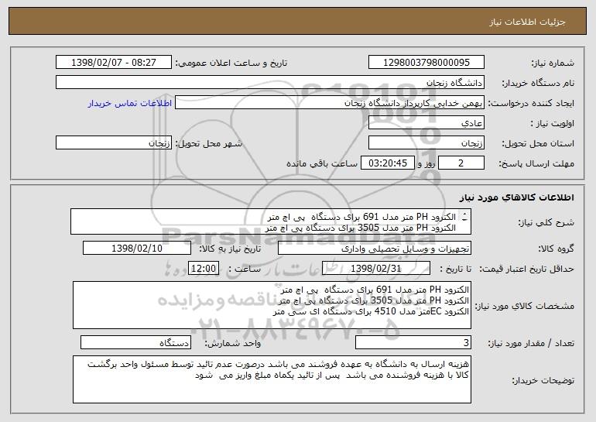Click the label تاریخ و ساعت اعلان عمومی
Viewport: 596px width, 422px height.
(231, 63)
